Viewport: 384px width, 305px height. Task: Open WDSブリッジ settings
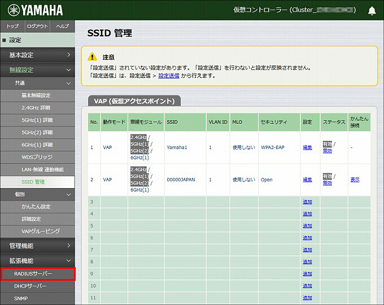coord(37,157)
